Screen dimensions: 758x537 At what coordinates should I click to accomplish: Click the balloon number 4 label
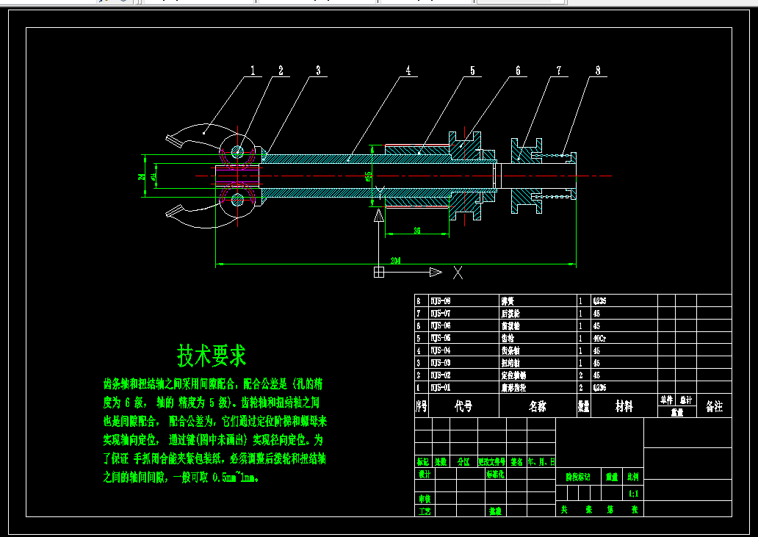coord(408,71)
